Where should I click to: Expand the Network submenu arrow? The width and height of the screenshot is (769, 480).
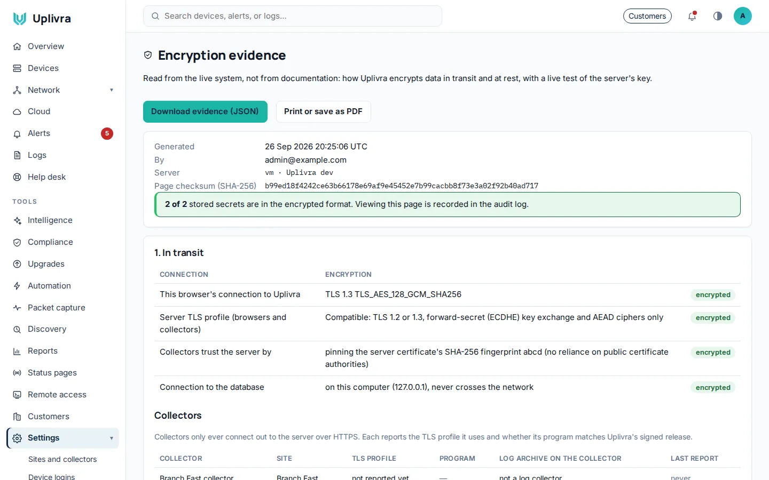click(112, 90)
